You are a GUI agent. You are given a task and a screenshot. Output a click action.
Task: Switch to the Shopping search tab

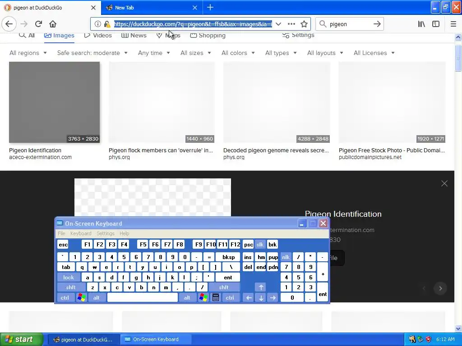pyautogui.click(x=208, y=35)
